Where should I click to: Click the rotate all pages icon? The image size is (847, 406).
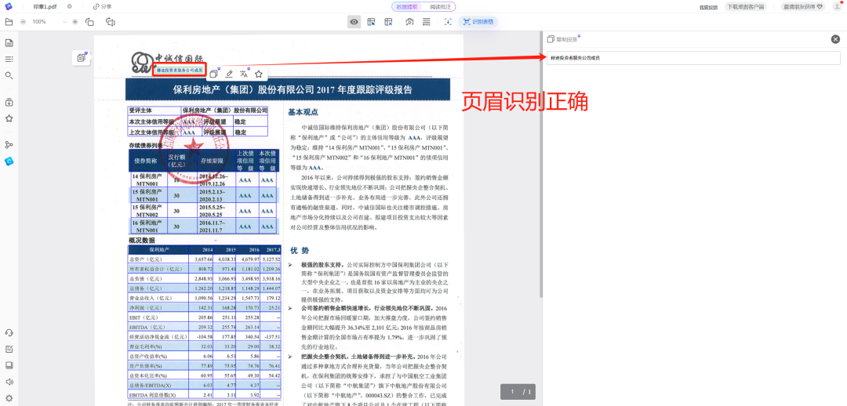point(111,22)
